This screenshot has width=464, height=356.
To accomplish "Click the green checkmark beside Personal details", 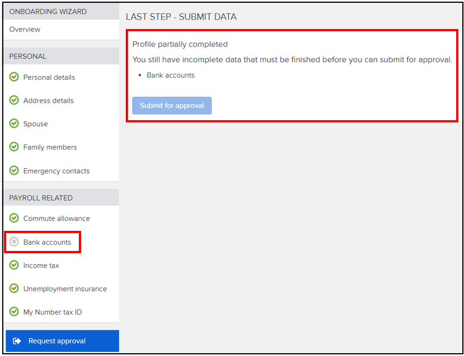I will (x=13, y=77).
